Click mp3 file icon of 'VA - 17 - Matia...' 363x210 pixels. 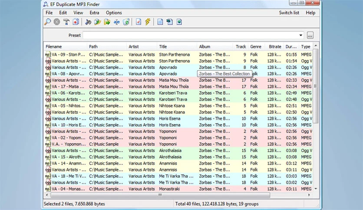tap(48, 86)
